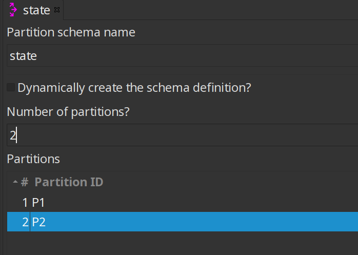Image resolution: width=358 pixels, height=255 pixels.
Task: Close the state tab
Action: coord(57,10)
